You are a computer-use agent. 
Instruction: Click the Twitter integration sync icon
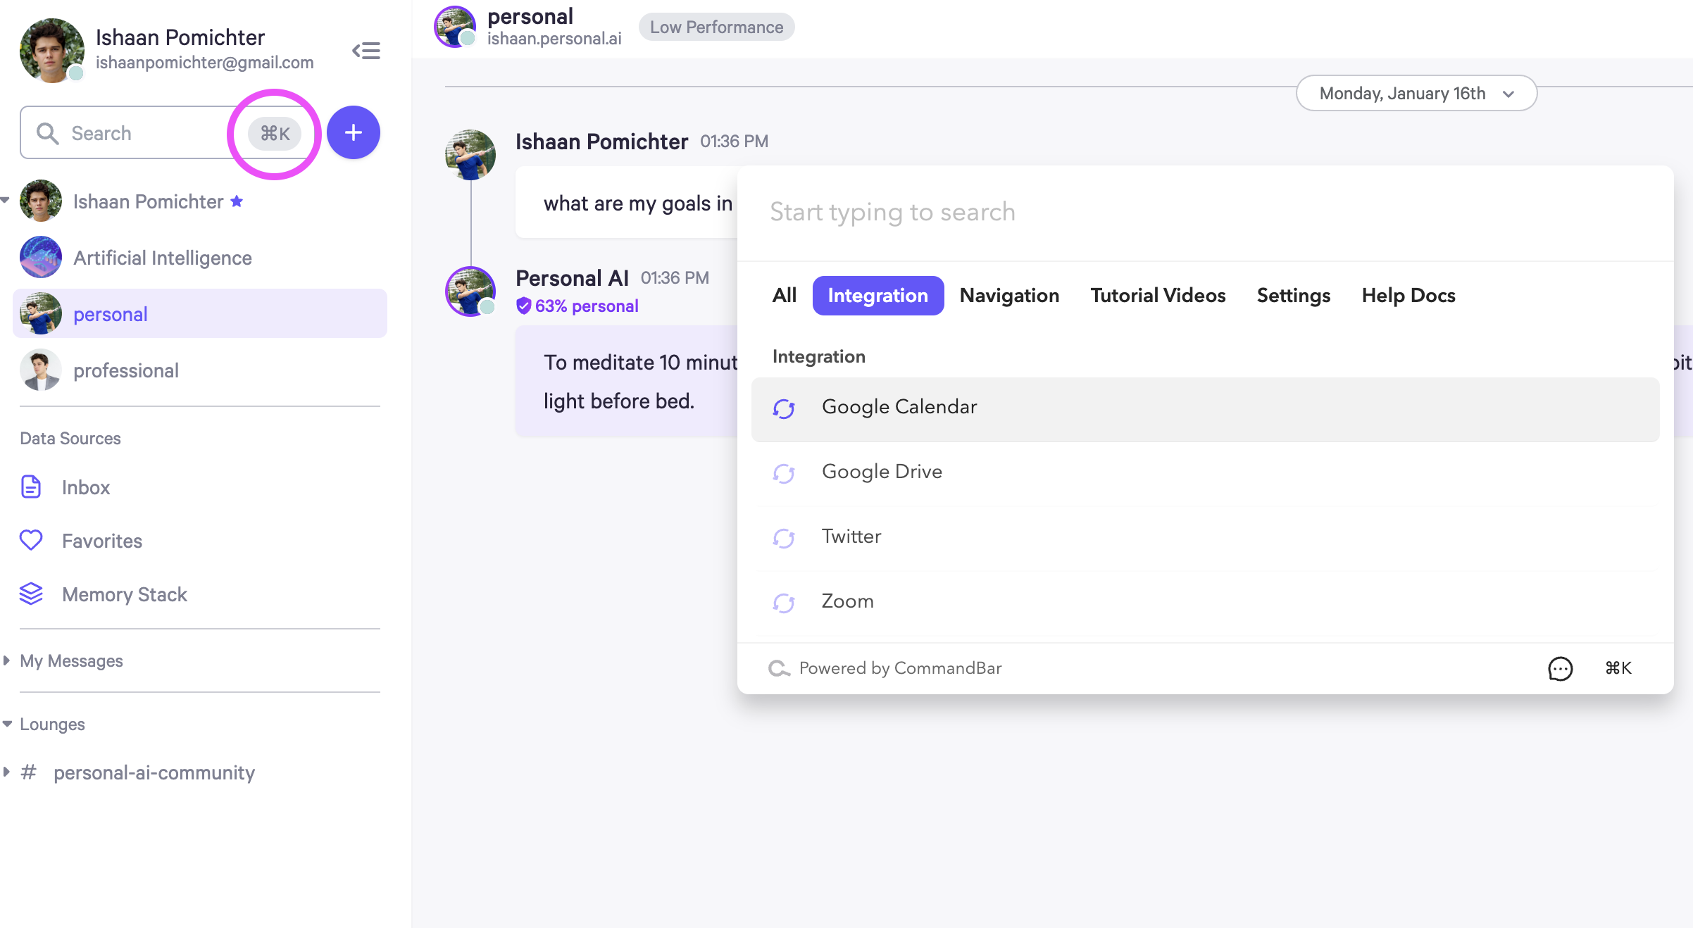point(784,538)
